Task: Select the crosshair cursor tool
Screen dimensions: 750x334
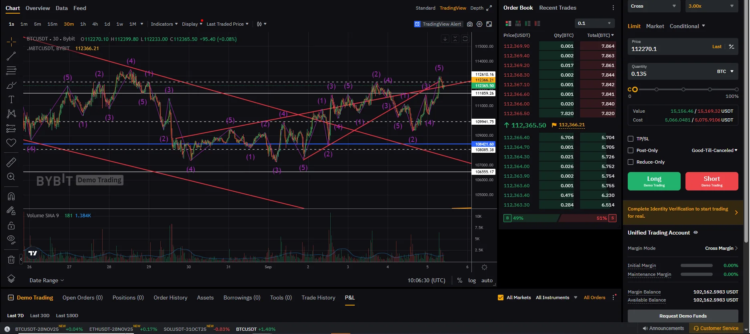Action: click(x=11, y=41)
